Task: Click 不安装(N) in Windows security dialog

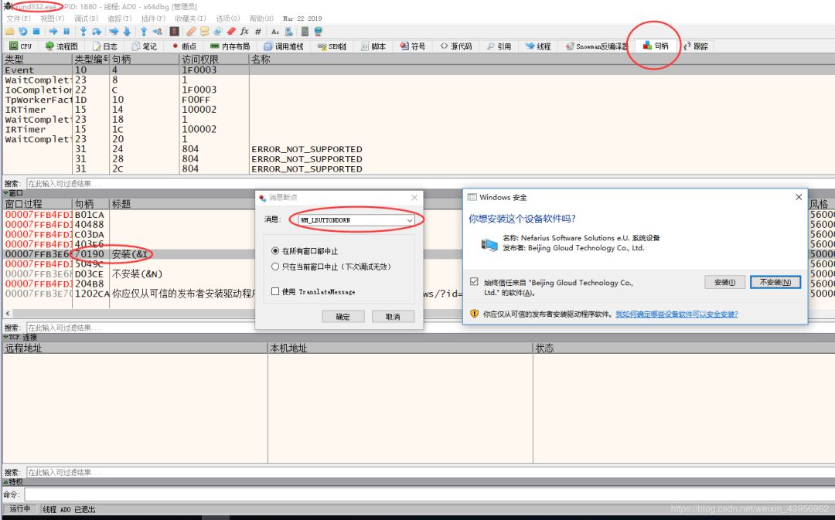Action: click(x=775, y=282)
